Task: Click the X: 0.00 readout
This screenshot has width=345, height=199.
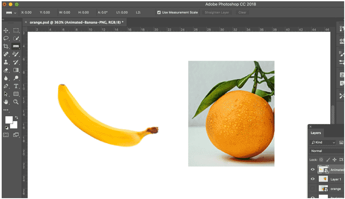Action: (26, 13)
